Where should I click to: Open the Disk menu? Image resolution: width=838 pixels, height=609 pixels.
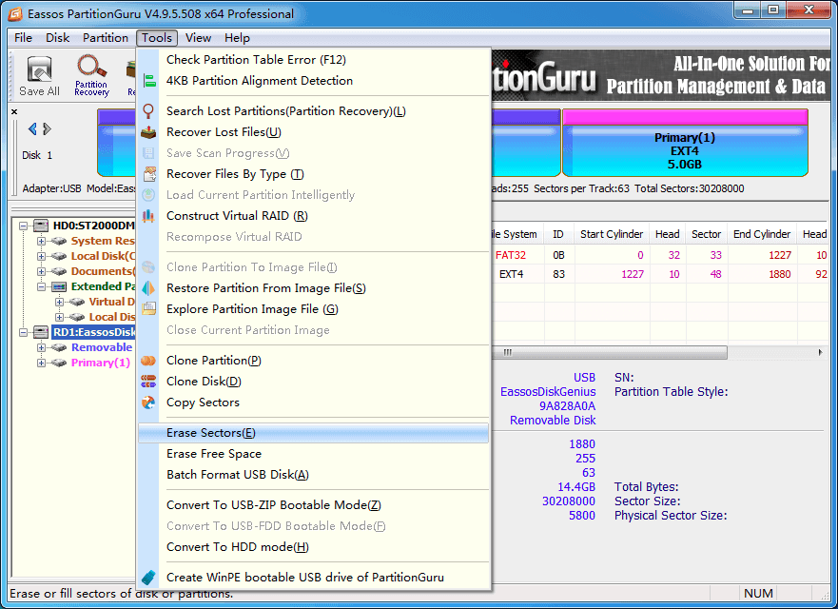pyautogui.click(x=57, y=38)
